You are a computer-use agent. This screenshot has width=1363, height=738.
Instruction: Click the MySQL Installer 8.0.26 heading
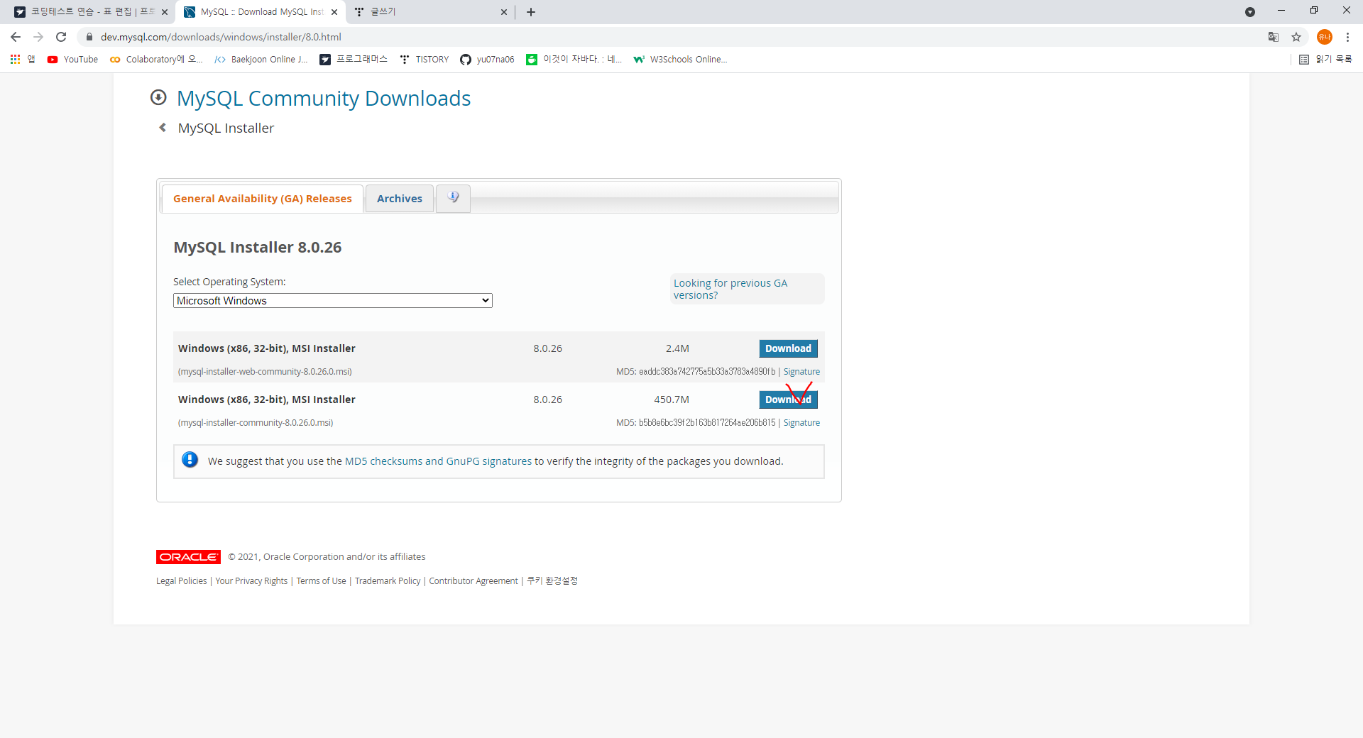(x=258, y=247)
